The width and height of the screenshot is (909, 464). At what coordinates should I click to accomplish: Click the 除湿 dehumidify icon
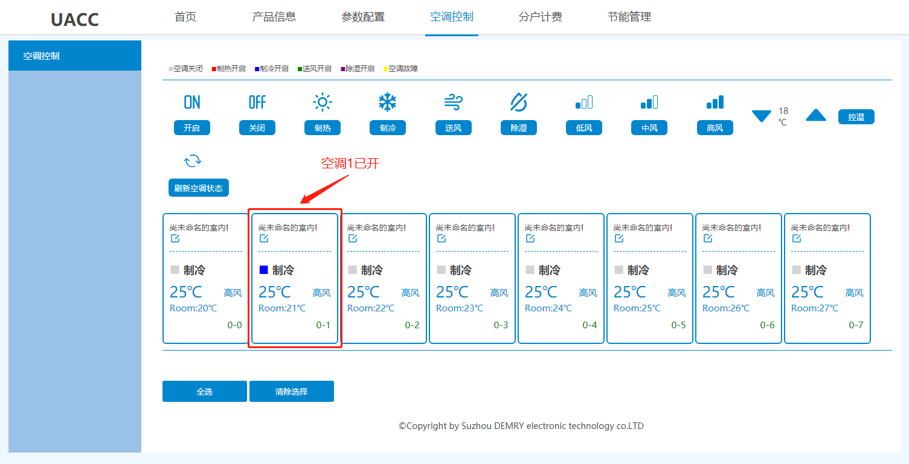pyautogui.click(x=518, y=102)
